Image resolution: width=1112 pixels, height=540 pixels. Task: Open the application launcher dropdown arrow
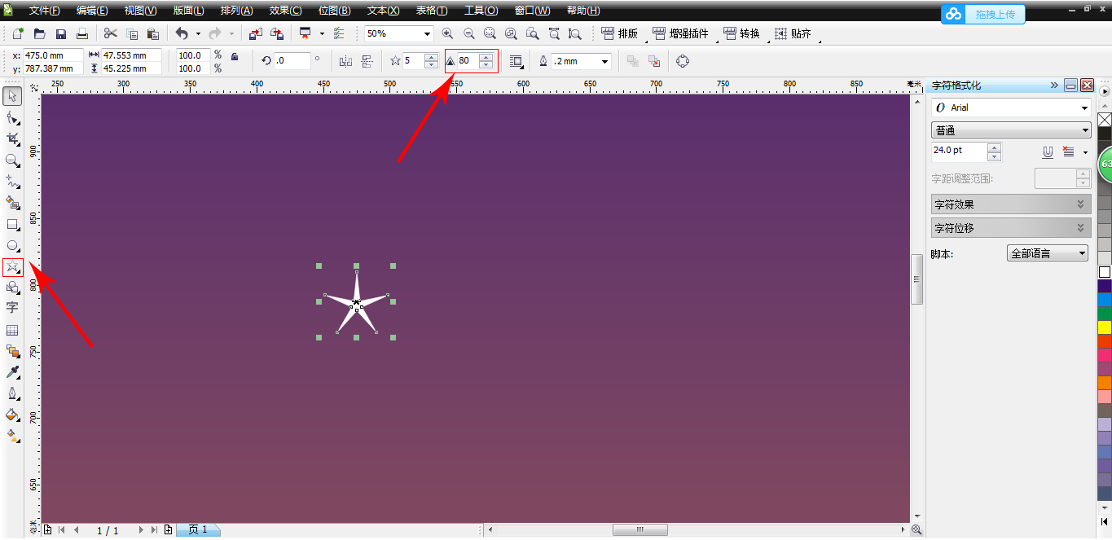click(x=322, y=33)
